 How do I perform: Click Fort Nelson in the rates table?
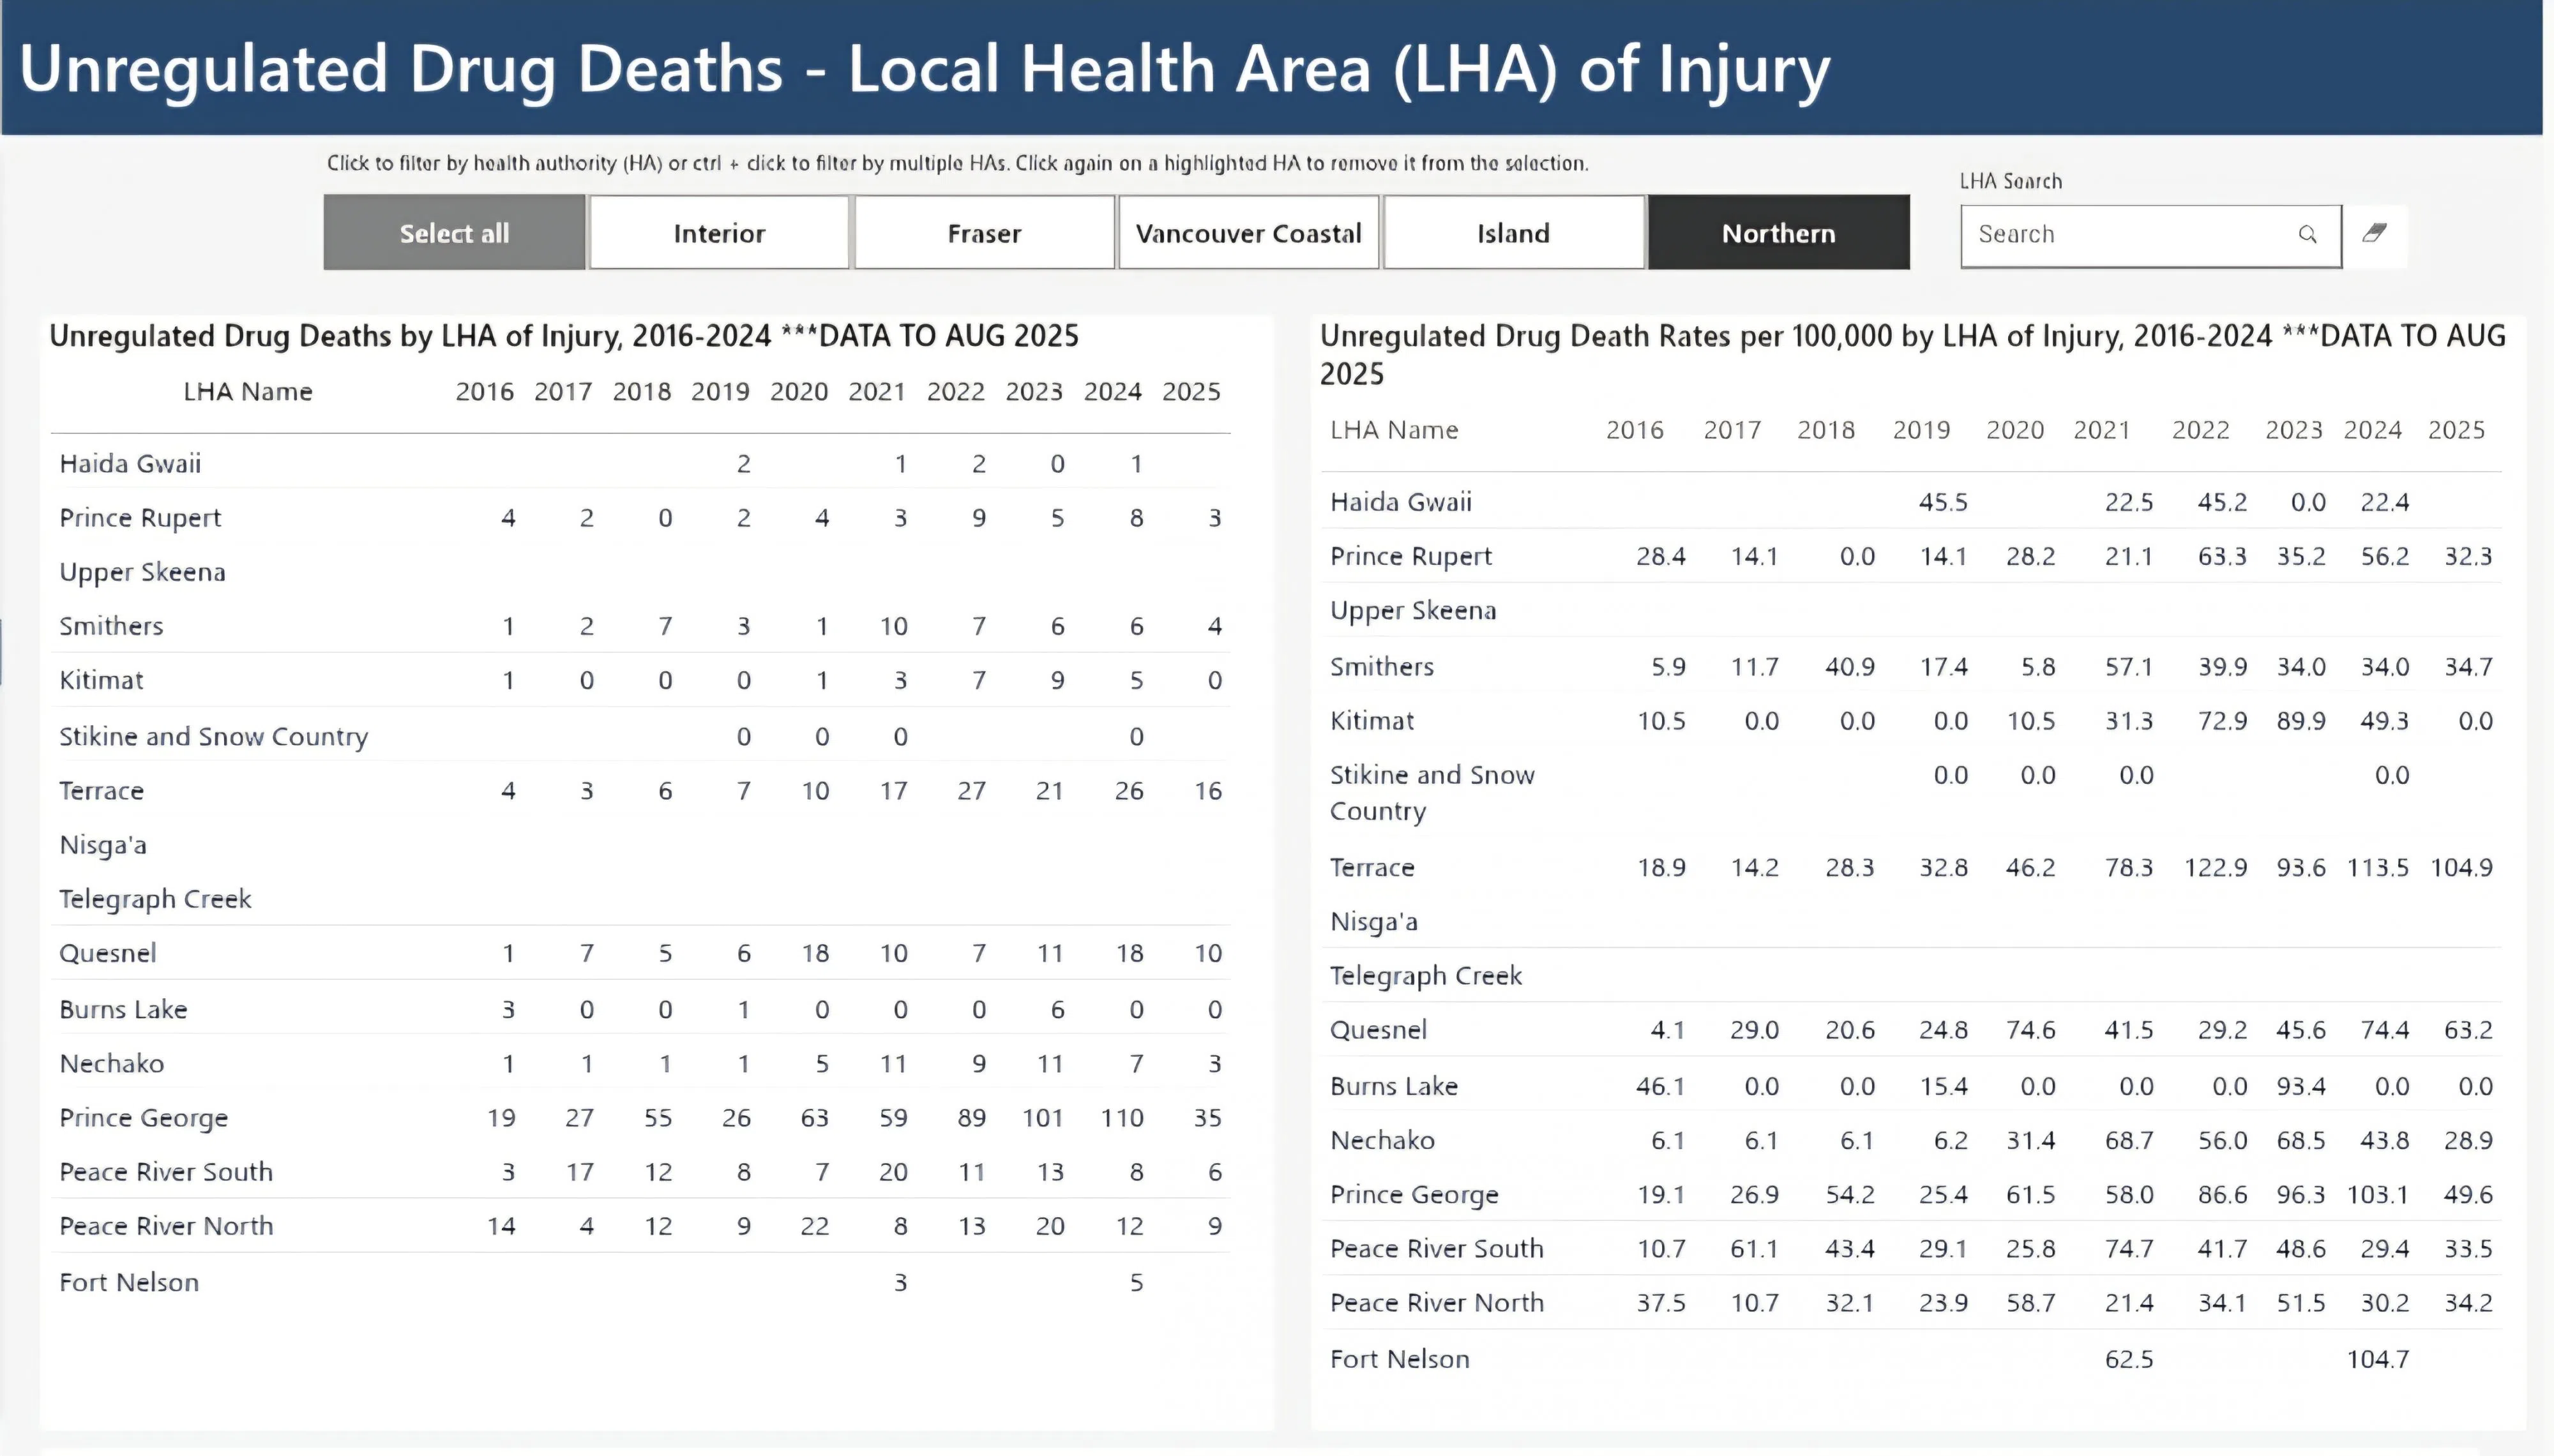[1399, 1359]
